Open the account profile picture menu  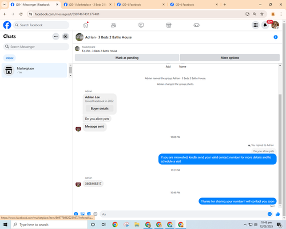pyautogui.click(x=275, y=25)
